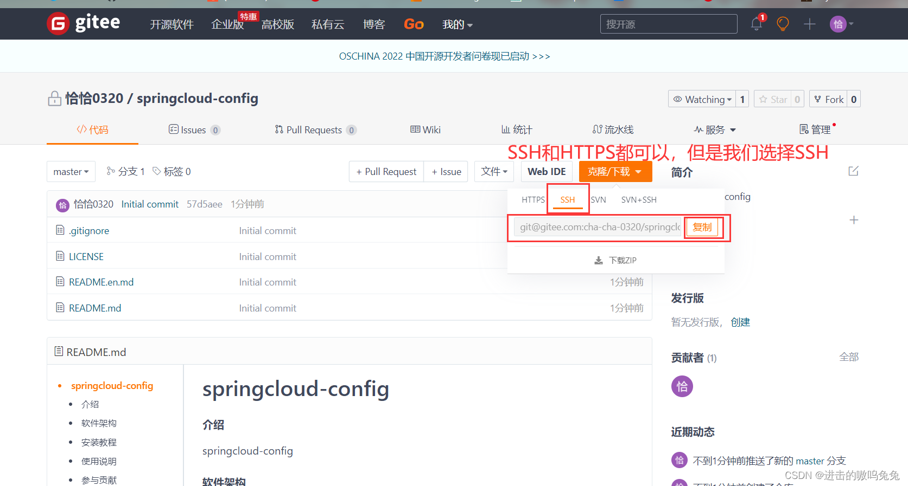Viewport: 908px width, 486px height.
Task: Click the .gitignore file icon
Action: coord(60,230)
